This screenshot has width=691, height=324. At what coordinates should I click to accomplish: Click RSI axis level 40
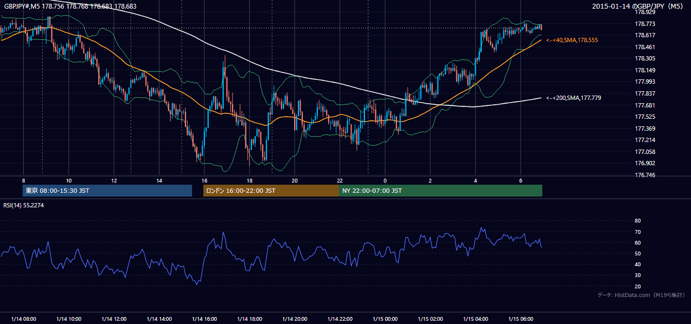(637, 265)
